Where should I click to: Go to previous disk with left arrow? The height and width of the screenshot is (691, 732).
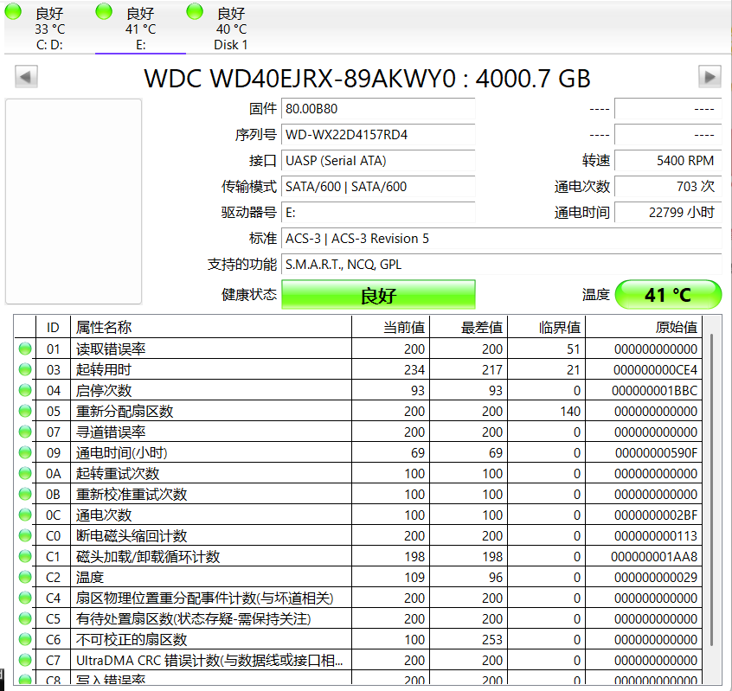coord(26,76)
